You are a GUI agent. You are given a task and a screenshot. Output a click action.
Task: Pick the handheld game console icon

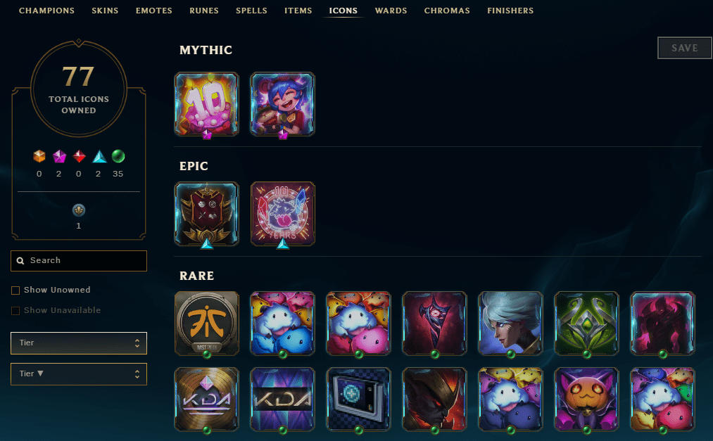pos(359,400)
